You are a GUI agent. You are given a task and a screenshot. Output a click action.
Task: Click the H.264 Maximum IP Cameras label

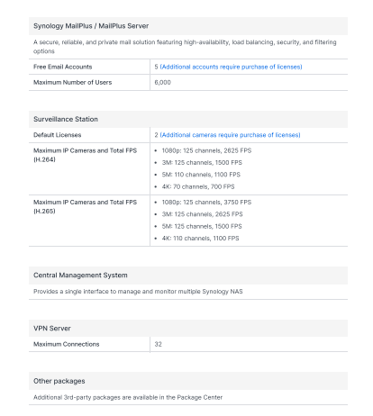(x=85, y=155)
